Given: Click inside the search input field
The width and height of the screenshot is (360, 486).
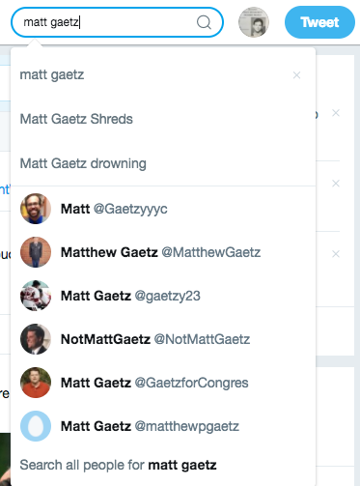Looking at the screenshot, I should pyautogui.click(x=109, y=22).
